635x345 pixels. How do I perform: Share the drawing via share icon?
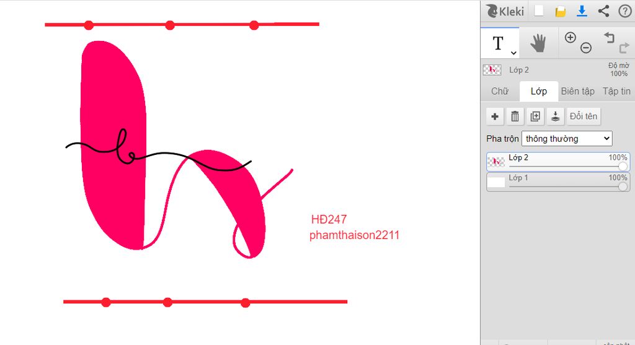click(x=603, y=11)
